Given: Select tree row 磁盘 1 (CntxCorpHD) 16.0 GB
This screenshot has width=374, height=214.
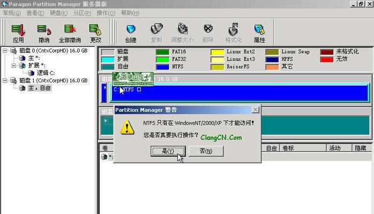Looking at the screenshot, I should point(54,80).
